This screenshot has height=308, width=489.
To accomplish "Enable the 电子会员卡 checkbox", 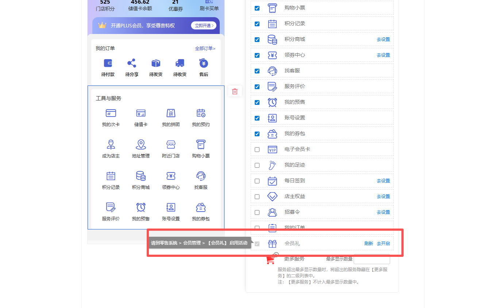I will (257, 149).
